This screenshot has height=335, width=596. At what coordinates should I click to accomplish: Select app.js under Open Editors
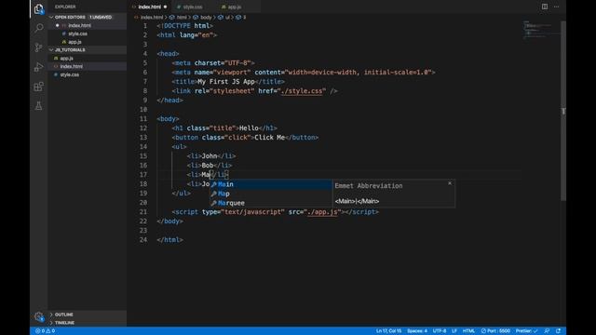(x=88, y=42)
